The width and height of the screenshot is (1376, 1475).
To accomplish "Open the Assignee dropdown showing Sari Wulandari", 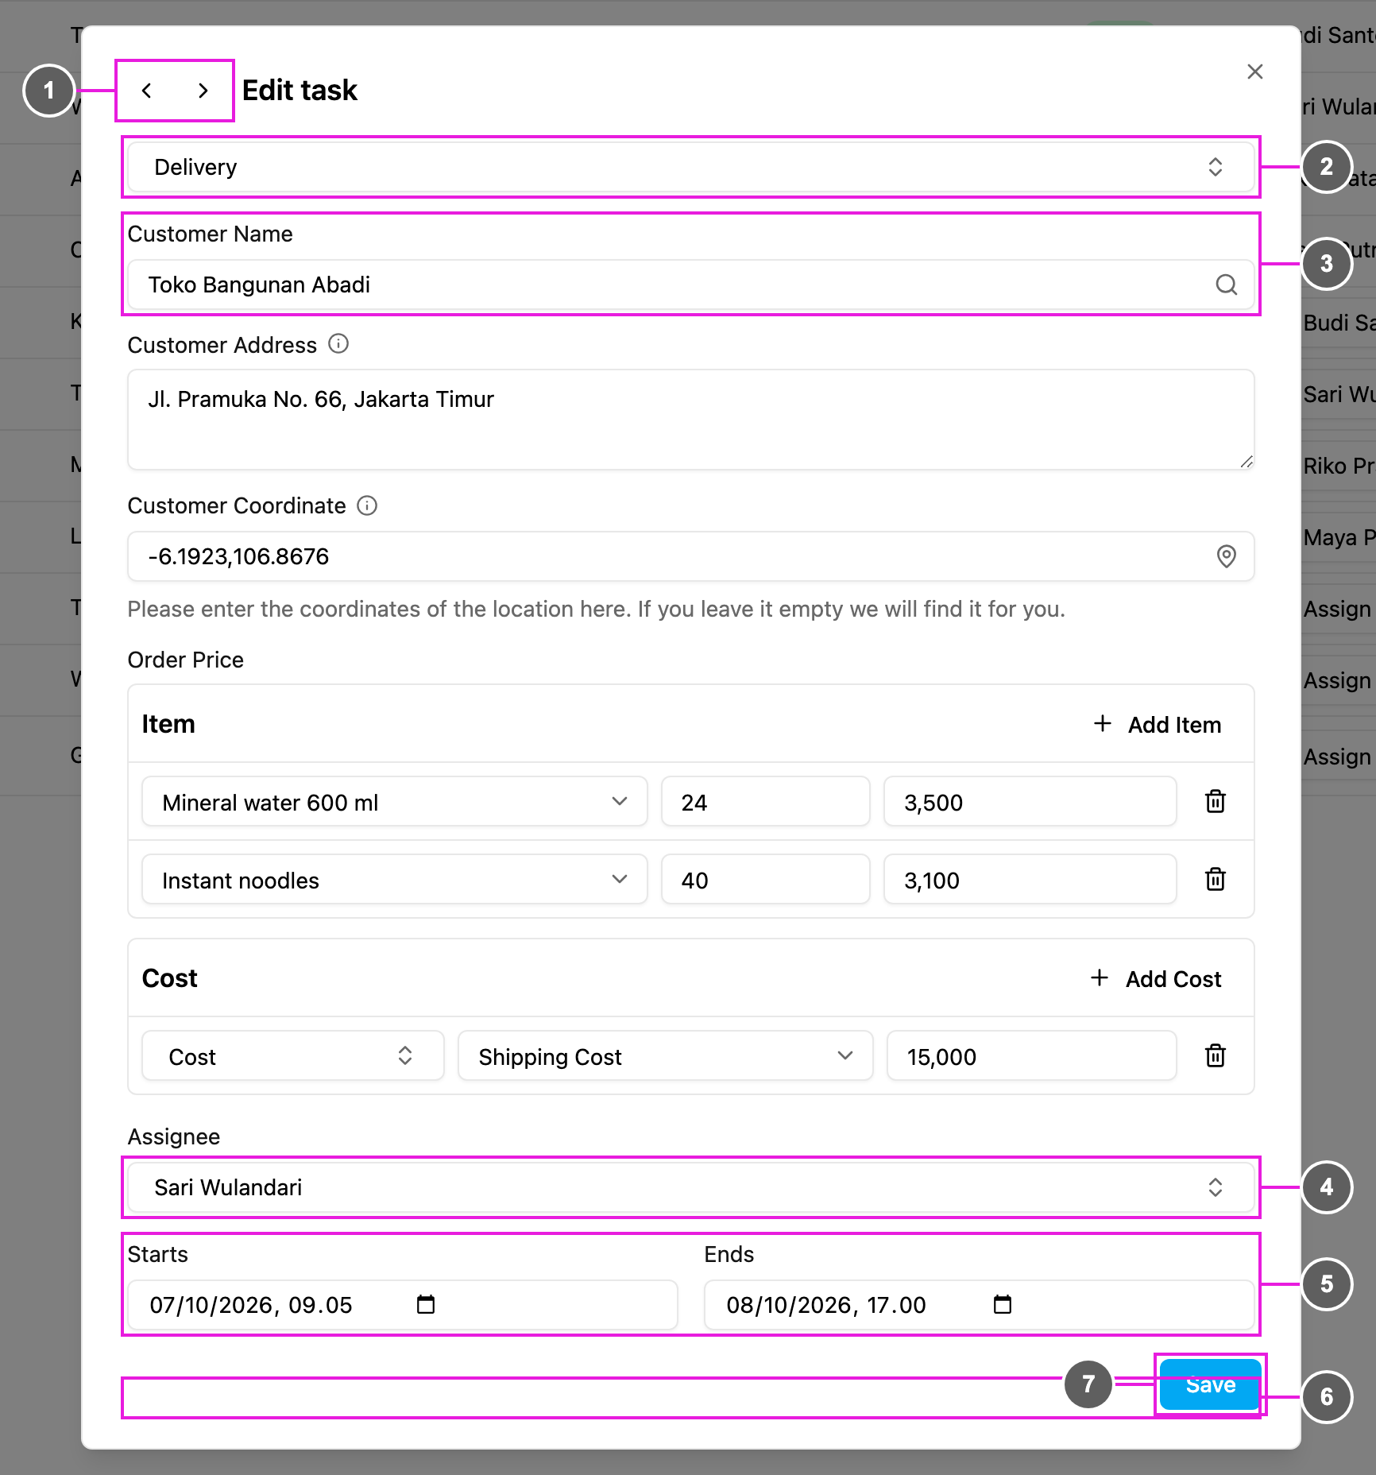I will pos(691,1187).
